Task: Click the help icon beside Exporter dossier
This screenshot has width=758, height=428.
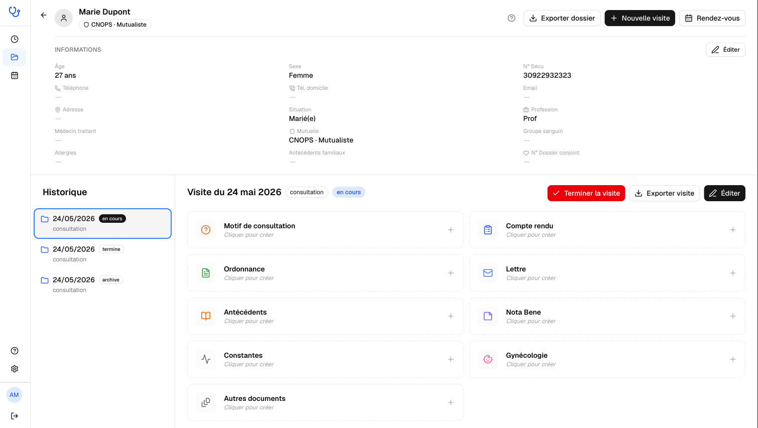Action: point(512,18)
